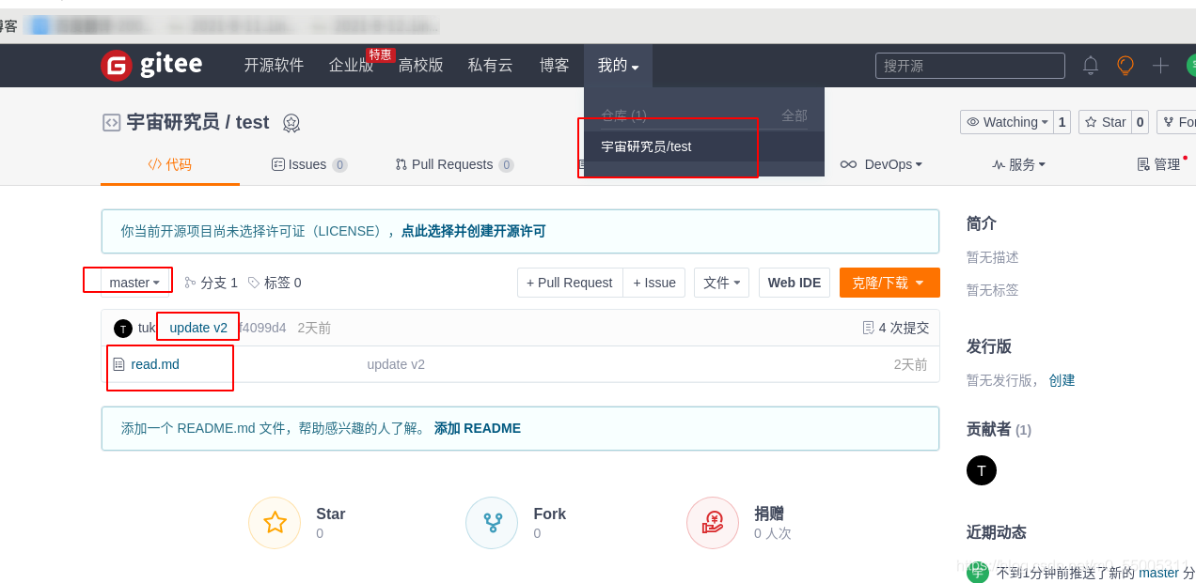Click the read.md file icon
This screenshot has height=583, width=1196.
tap(118, 364)
